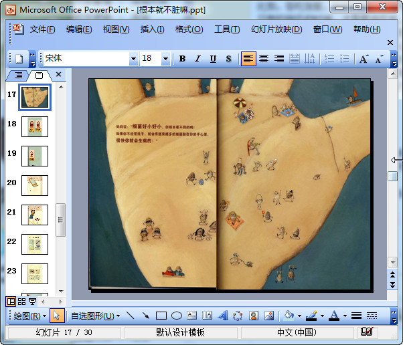Open the 插入 menu
Screen dimensions: 403x345
(x=152, y=29)
